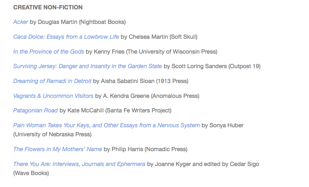Viewport: 309px width, 187px height.
Task: Visit There You Are: Interviews, Journals link
Action: 79,164
